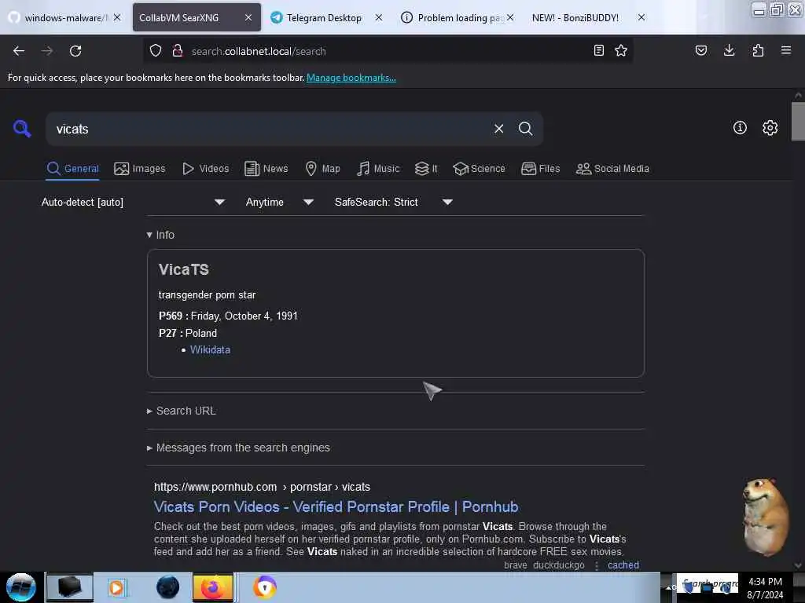Screen dimensions: 805x603
Task: Select the Music search category
Action: 378,169
